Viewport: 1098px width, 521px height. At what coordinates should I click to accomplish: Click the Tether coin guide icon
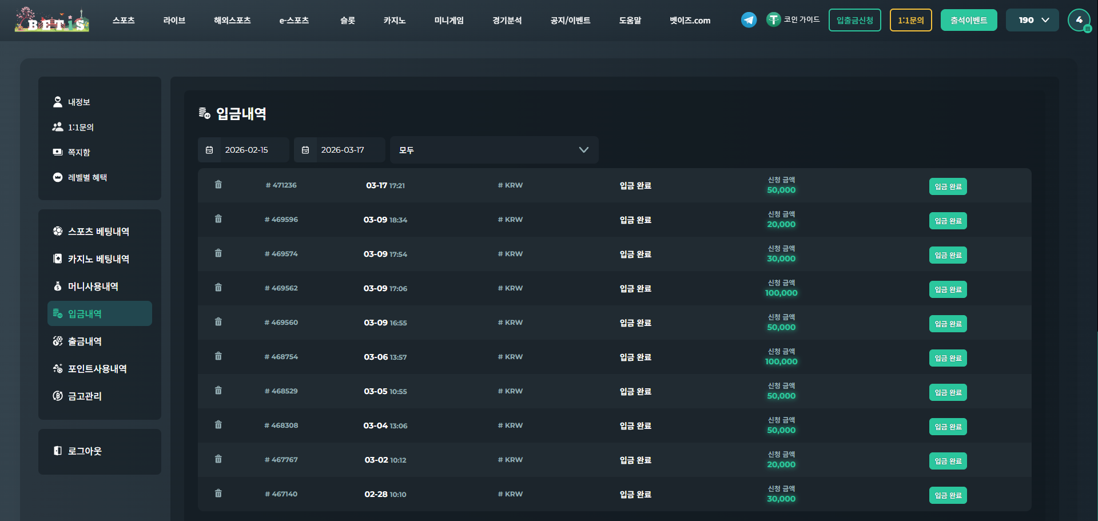click(x=773, y=20)
